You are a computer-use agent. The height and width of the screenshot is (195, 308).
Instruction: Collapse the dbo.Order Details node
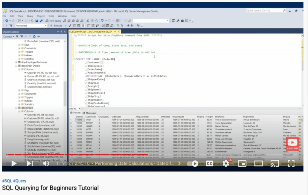pos(16,66)
